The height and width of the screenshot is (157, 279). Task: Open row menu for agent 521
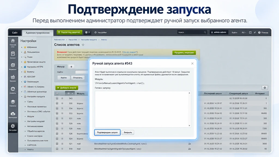tap(62, 144)
